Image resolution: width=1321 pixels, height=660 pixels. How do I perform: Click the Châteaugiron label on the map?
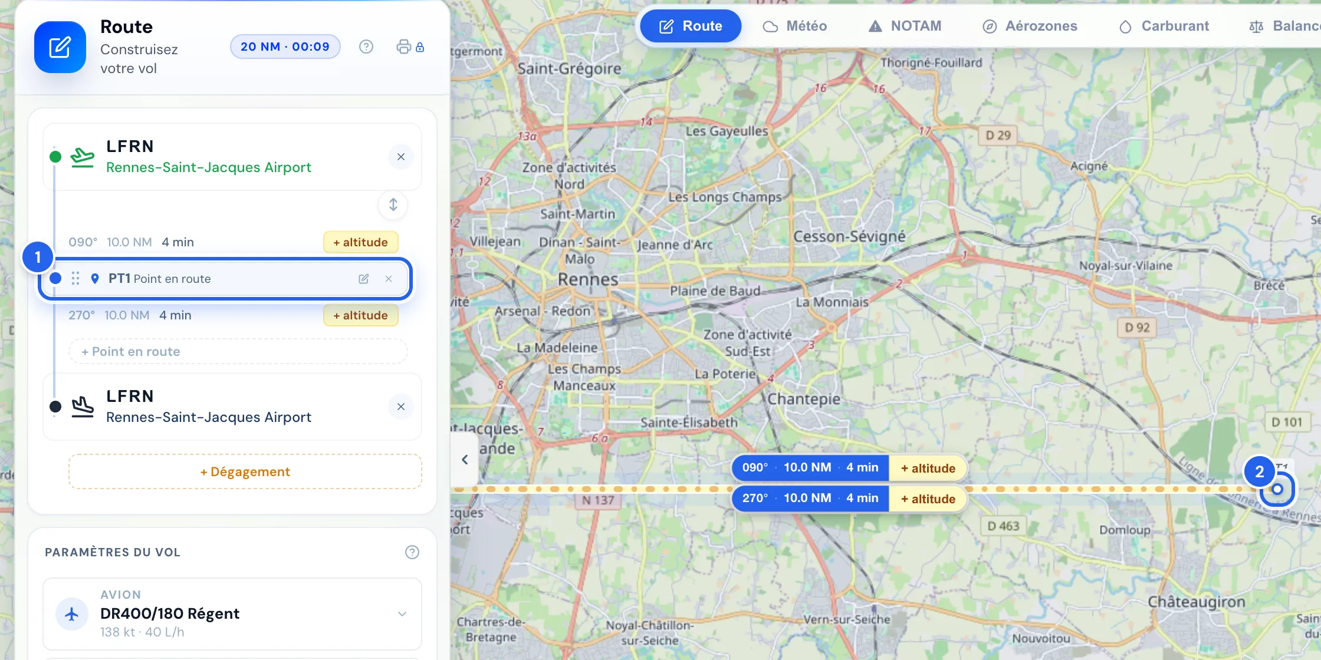point(1197,602)
